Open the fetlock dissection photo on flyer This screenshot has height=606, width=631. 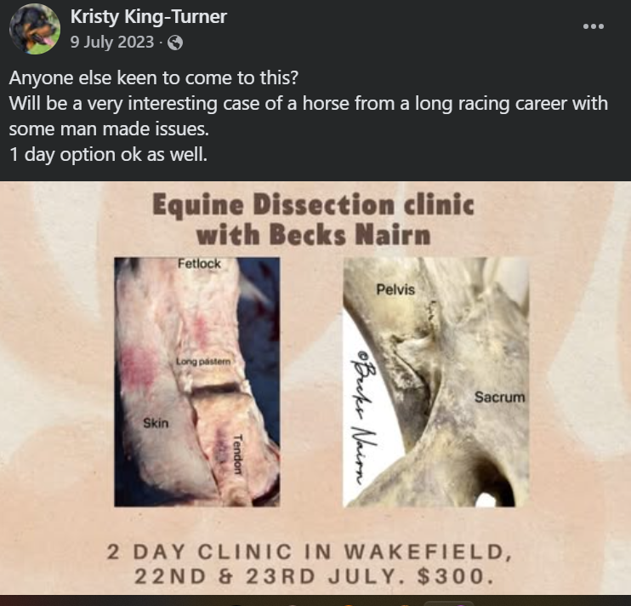[x=196, y=381]
